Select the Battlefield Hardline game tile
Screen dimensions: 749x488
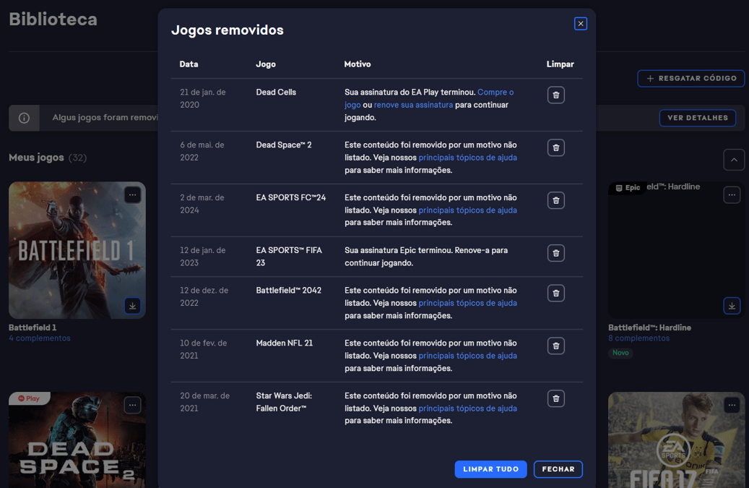click(x=676, y=250)
